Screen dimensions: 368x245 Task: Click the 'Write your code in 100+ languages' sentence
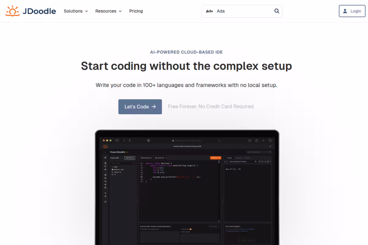point(186,85)
